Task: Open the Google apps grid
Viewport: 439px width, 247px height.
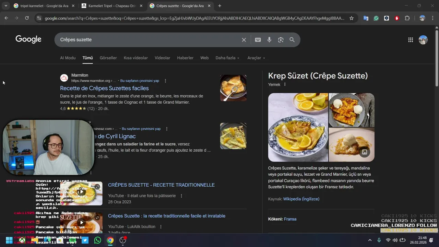Action: (411, 40)
